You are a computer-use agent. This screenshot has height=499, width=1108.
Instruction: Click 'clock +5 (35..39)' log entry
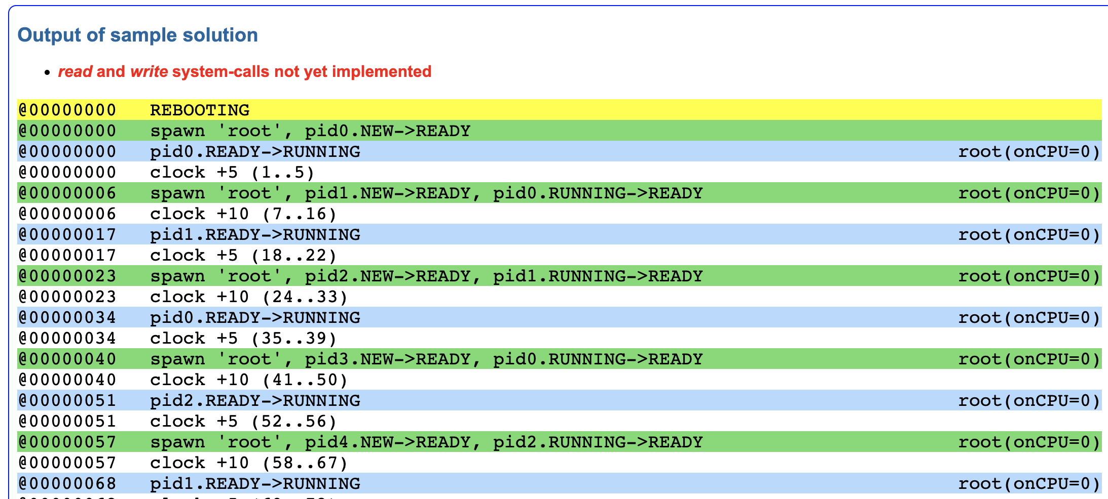pos(243,339)
